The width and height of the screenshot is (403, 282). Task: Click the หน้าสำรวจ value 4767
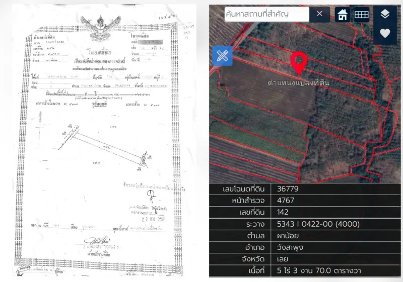point(285,201)
